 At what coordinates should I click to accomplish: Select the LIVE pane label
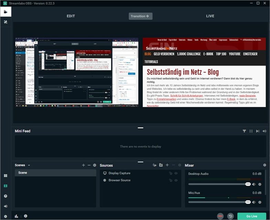(210, 16)
